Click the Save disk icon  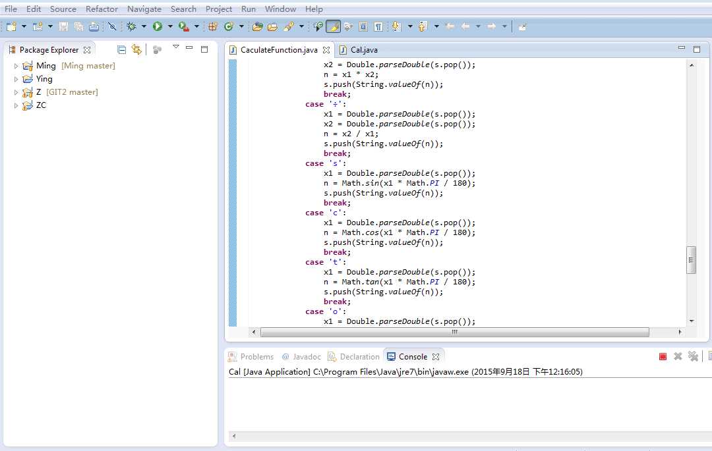click(x=63, y=27)
